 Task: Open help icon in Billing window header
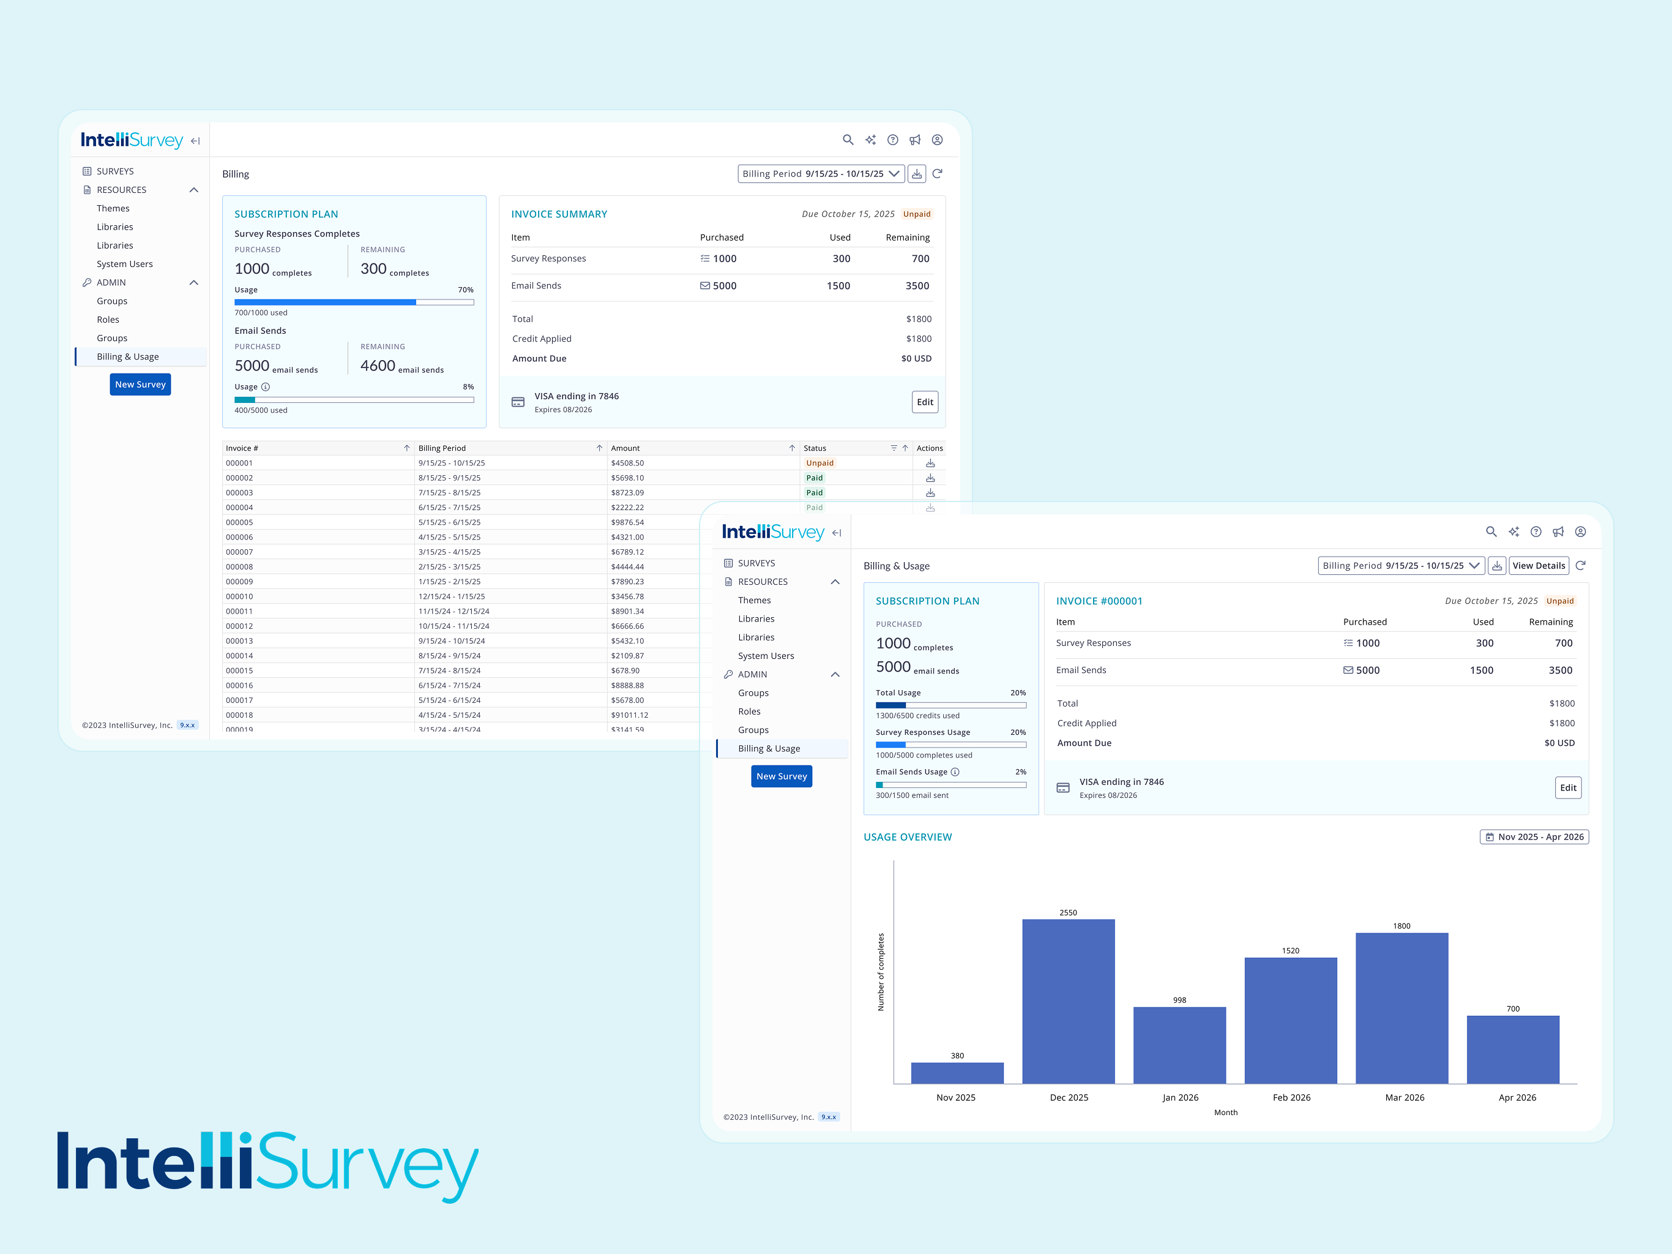(893, 140)
